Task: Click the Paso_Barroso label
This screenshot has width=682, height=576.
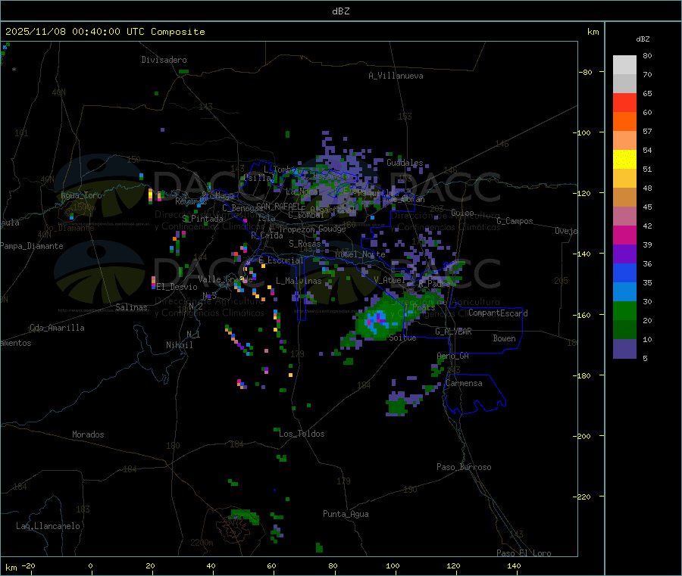Action: [464, 467]
